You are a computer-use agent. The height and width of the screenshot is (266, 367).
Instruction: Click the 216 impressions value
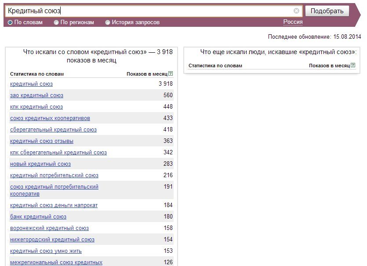[168, 175]
